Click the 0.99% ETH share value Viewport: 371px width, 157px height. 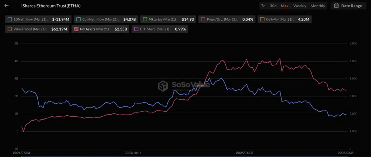(180, 29)
